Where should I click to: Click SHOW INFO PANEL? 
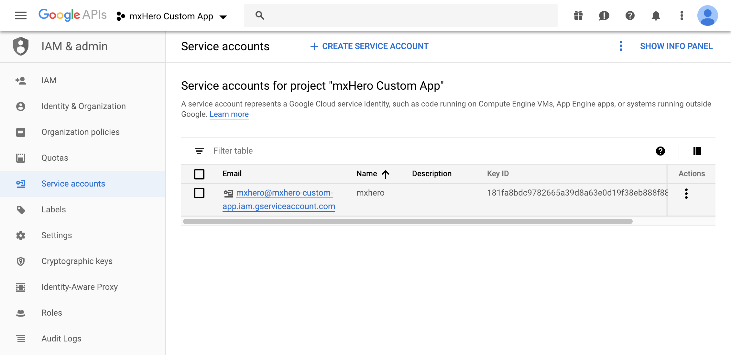pos(676,46)
